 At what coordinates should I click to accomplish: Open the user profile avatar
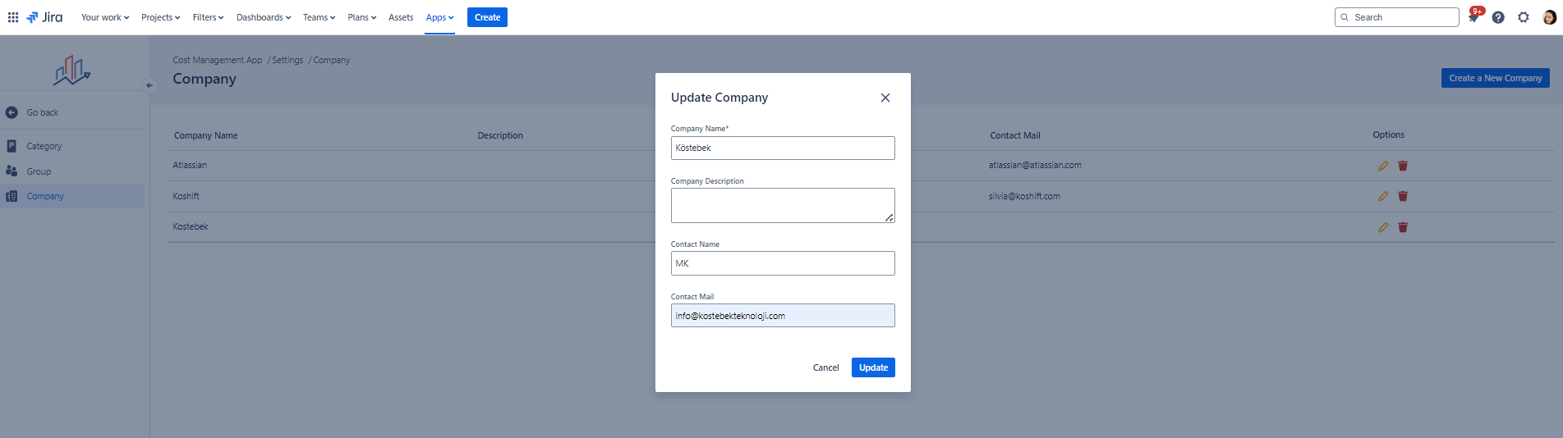1549,17
